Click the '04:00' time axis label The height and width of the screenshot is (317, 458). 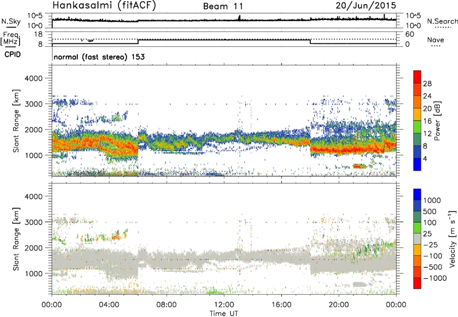[109, 305]
